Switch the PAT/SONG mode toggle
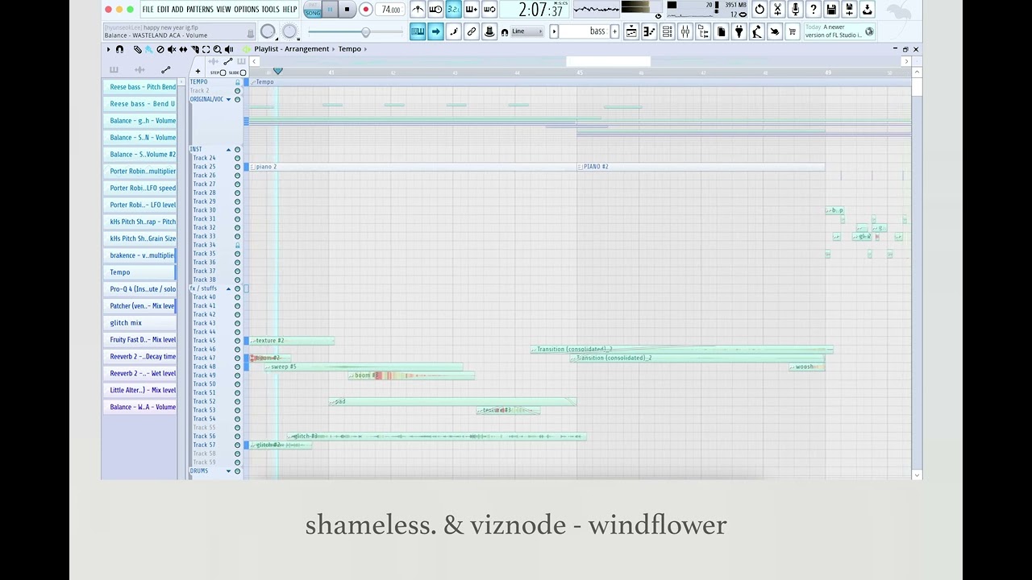The image size is (1032, 580). click(x=313, y=10)
